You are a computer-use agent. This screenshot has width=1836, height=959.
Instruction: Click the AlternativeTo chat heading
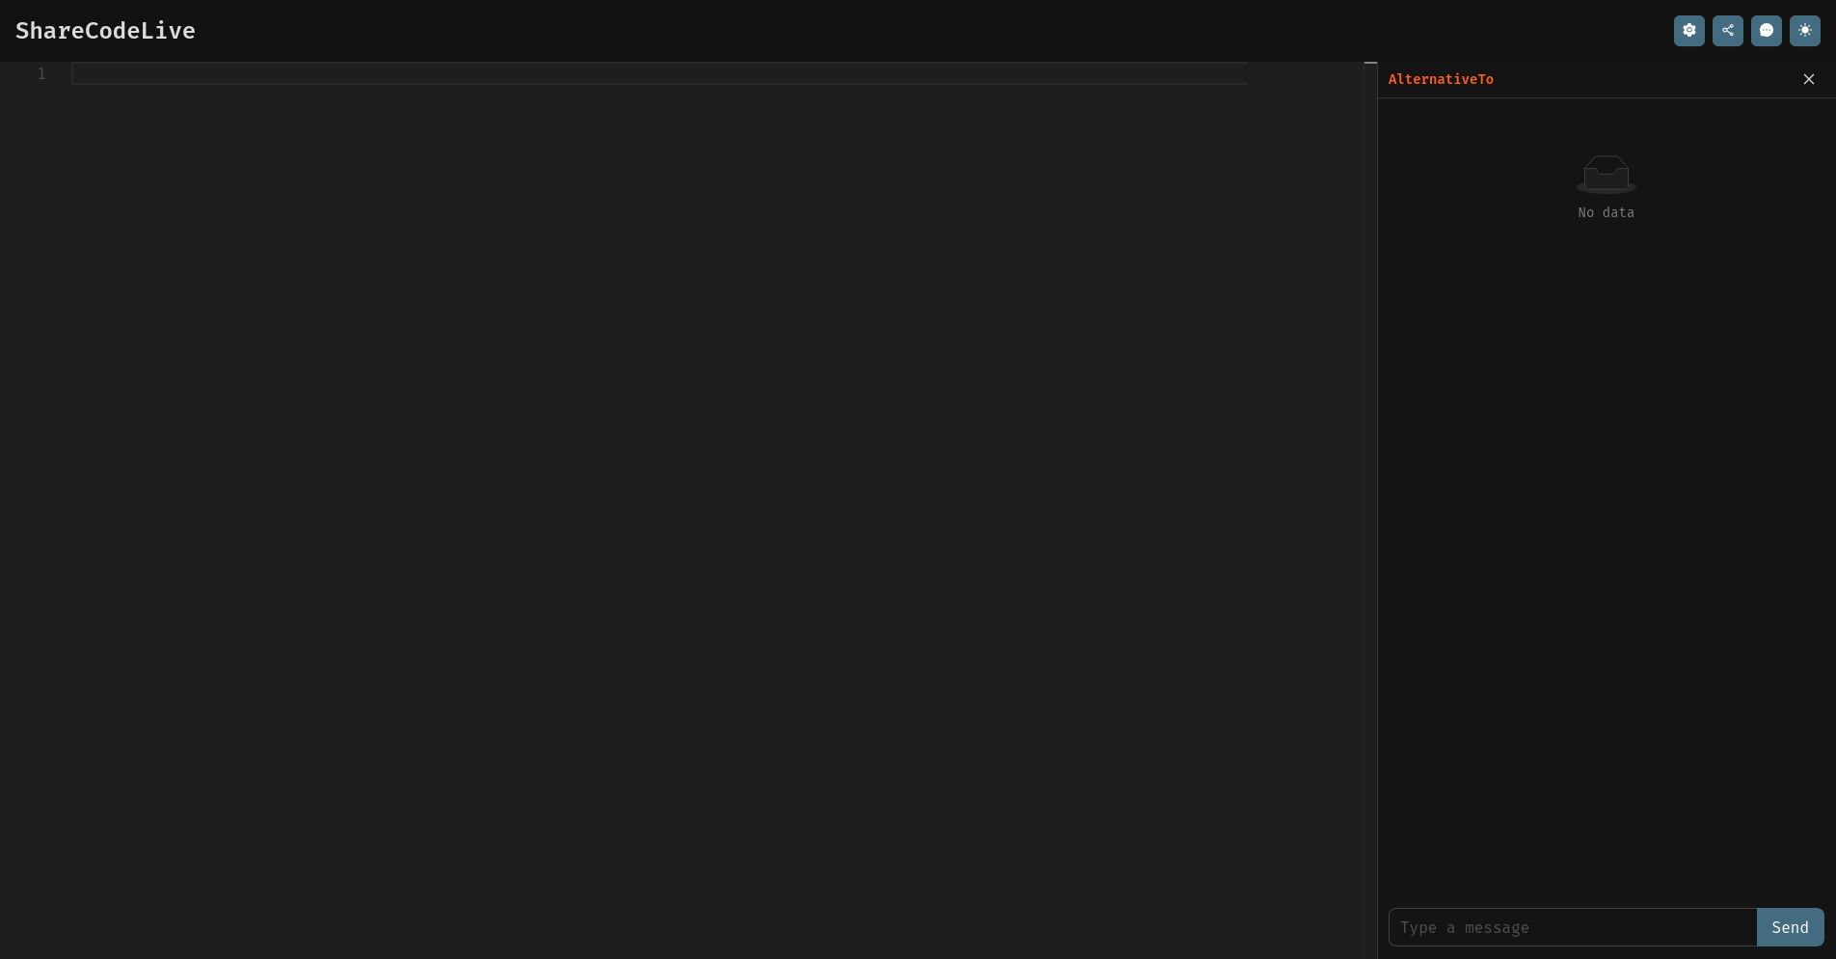(1441, 79)
